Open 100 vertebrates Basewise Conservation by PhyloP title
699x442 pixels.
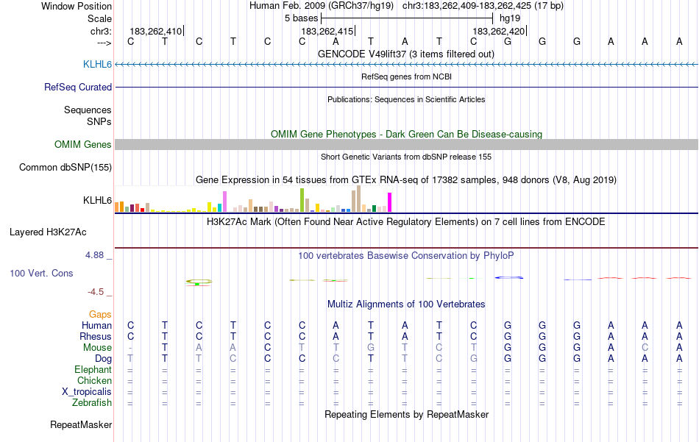coord(405,256)
